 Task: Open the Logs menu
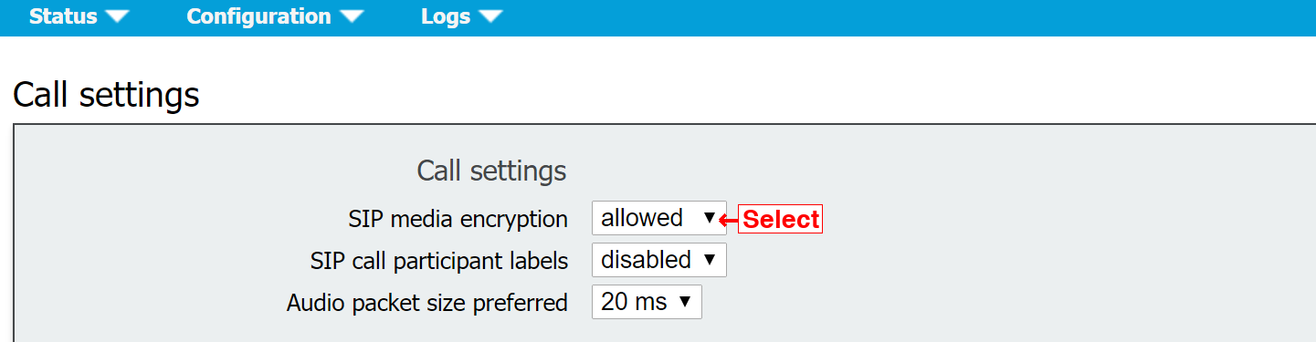(462, 16)
